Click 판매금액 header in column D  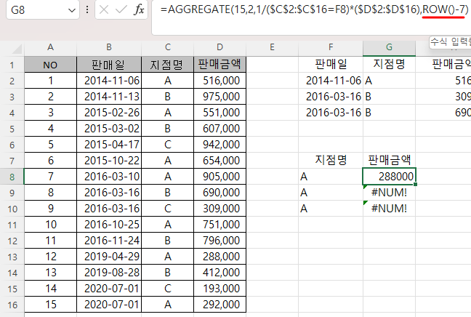220,65
